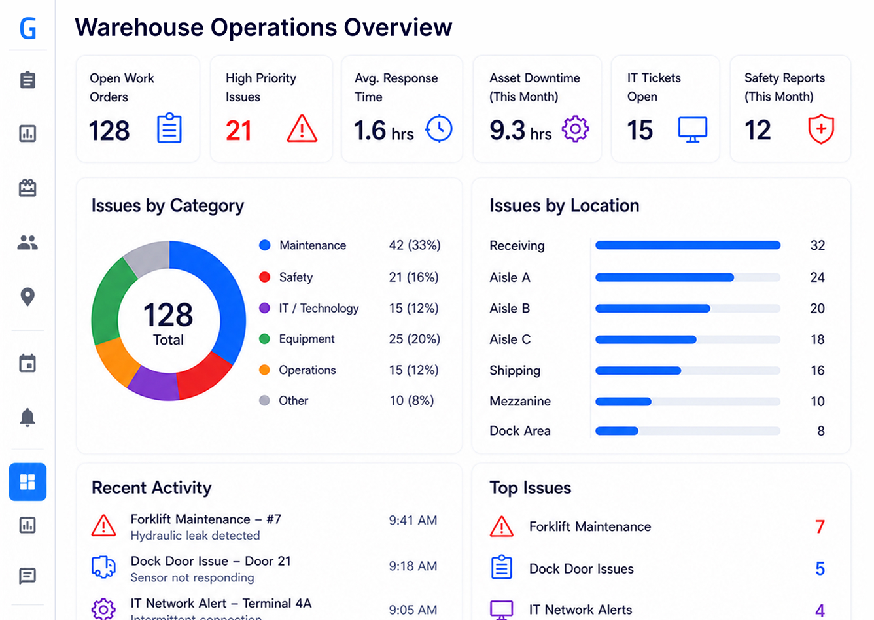Image resolution: width=874 pixels, height=620 pixels.
Task: Click the blue 5 count for Dock Door Issues
Action: click(x=820, y=568)
